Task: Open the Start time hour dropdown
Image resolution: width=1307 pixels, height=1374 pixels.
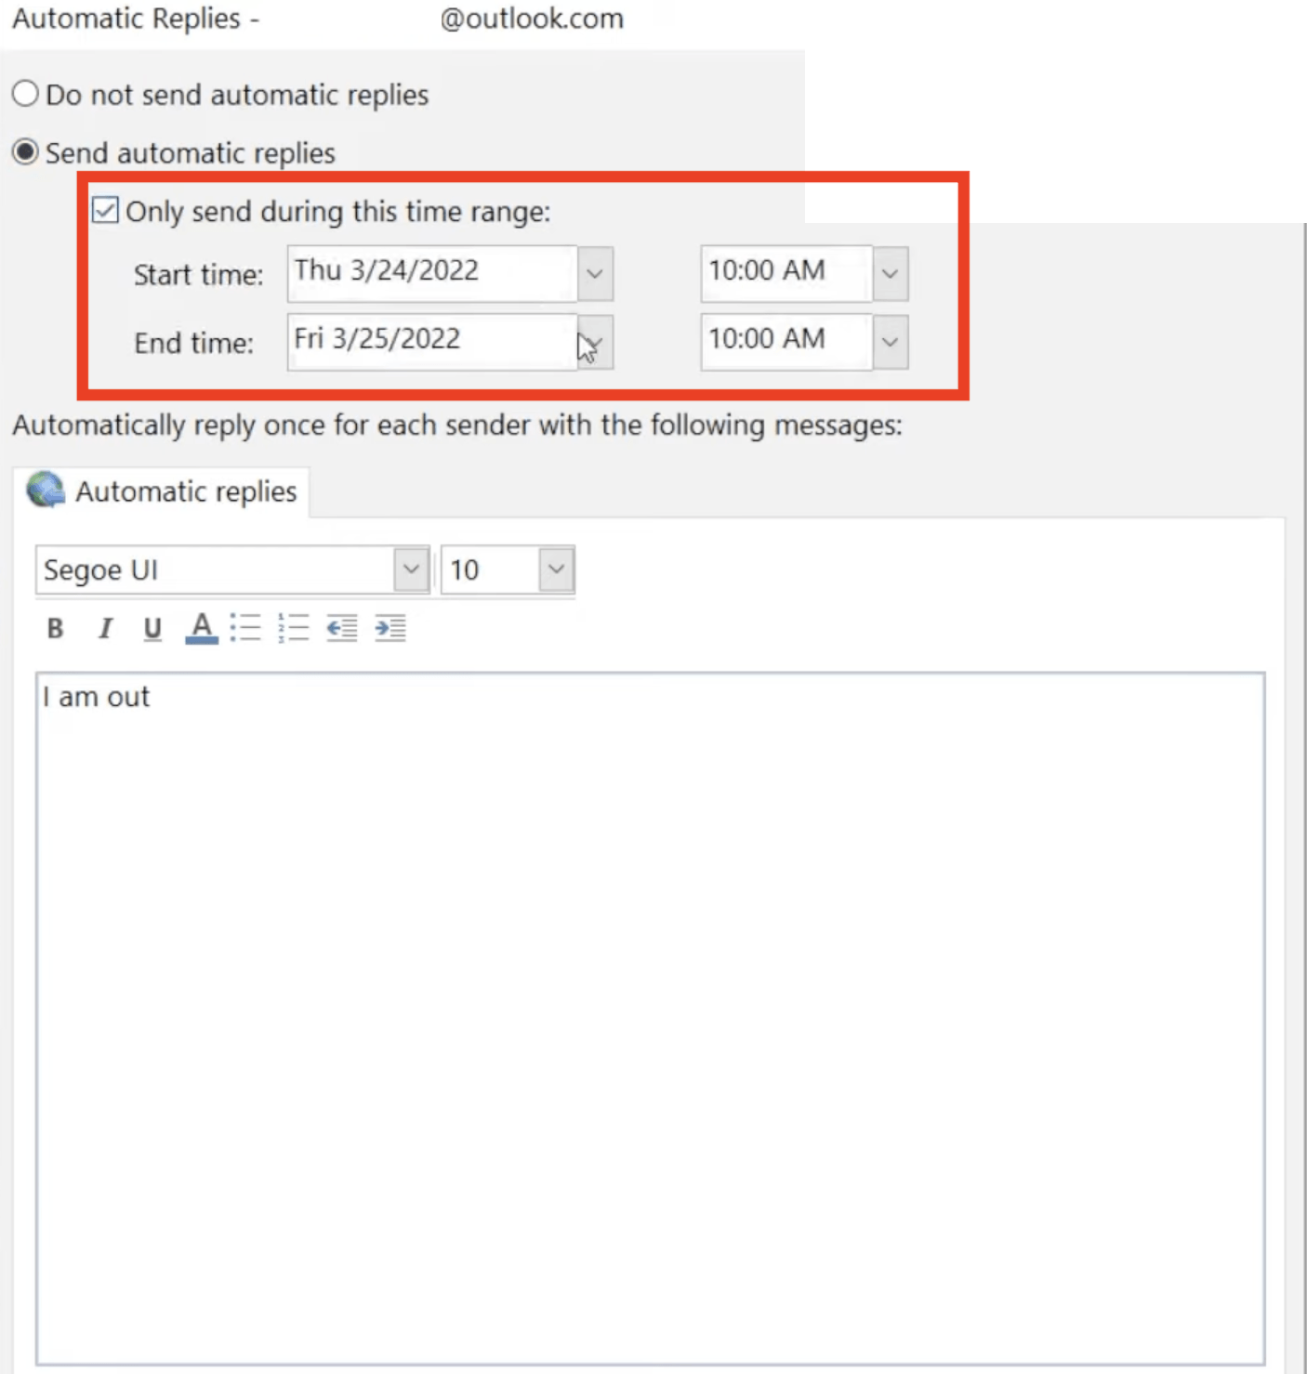Action: tap(891, 274)
